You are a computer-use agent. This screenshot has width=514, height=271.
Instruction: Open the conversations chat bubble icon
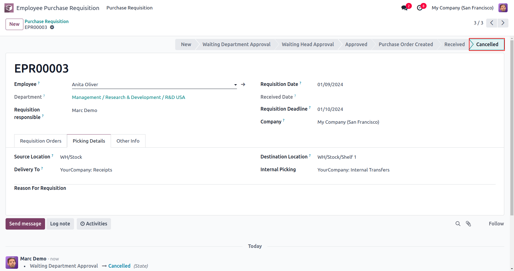click(404, 8)
